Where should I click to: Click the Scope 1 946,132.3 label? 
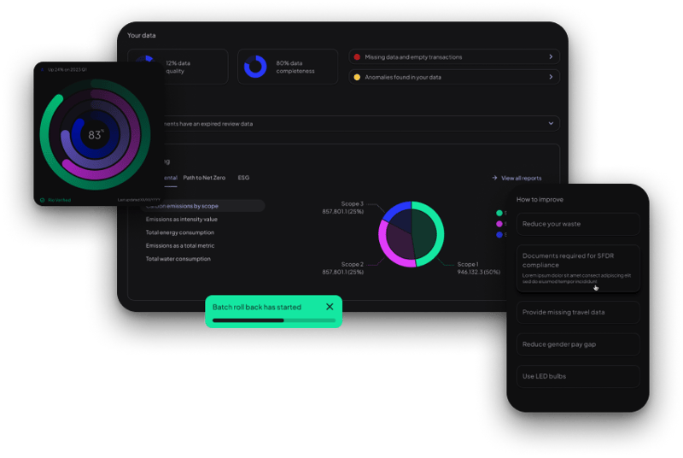point(478,268)
